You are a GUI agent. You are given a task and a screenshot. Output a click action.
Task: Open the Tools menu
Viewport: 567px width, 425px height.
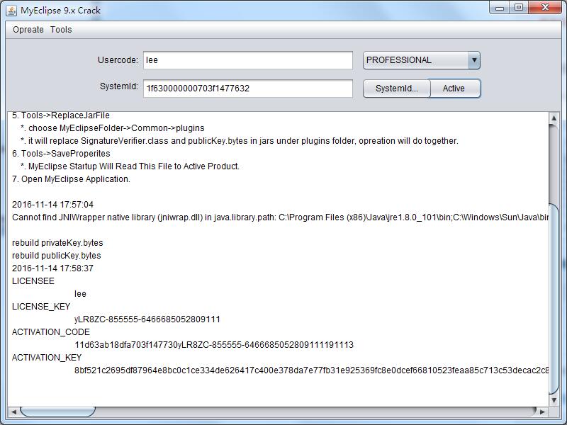pos(61,30)
